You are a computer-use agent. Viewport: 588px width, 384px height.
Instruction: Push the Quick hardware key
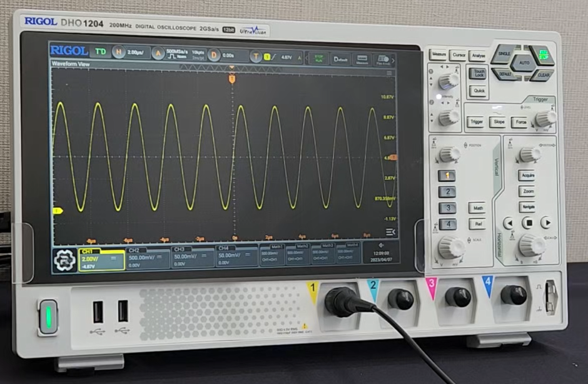pos(479,91)
